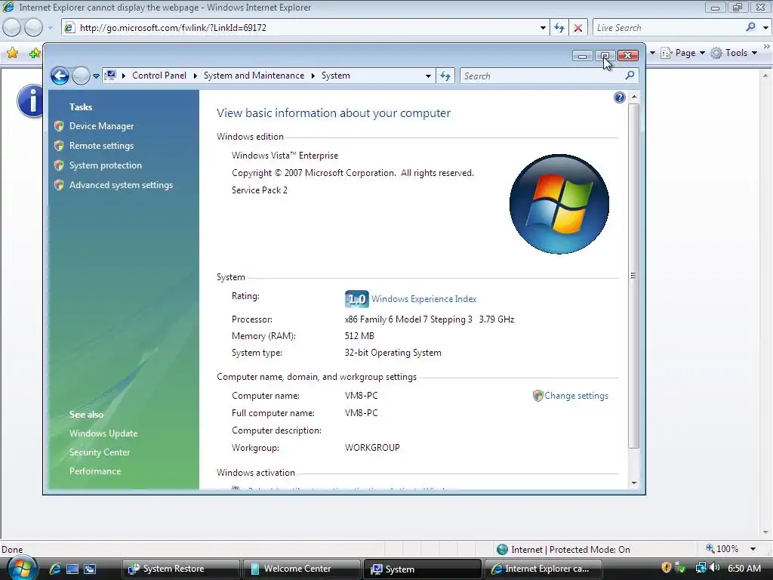This screenshot has width=773, height=580.
Task: Refresh page in Internet Explorer
Action: (559, 28)
